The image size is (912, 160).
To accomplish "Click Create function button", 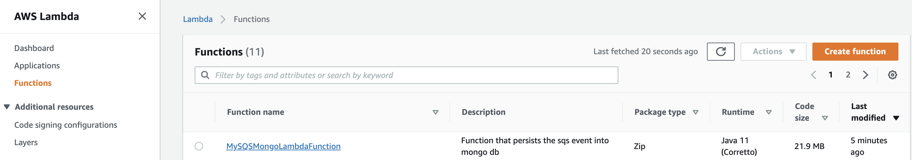I will (855, 52).
